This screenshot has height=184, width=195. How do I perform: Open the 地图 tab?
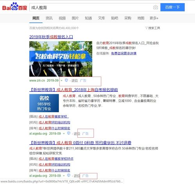[141, 18]
